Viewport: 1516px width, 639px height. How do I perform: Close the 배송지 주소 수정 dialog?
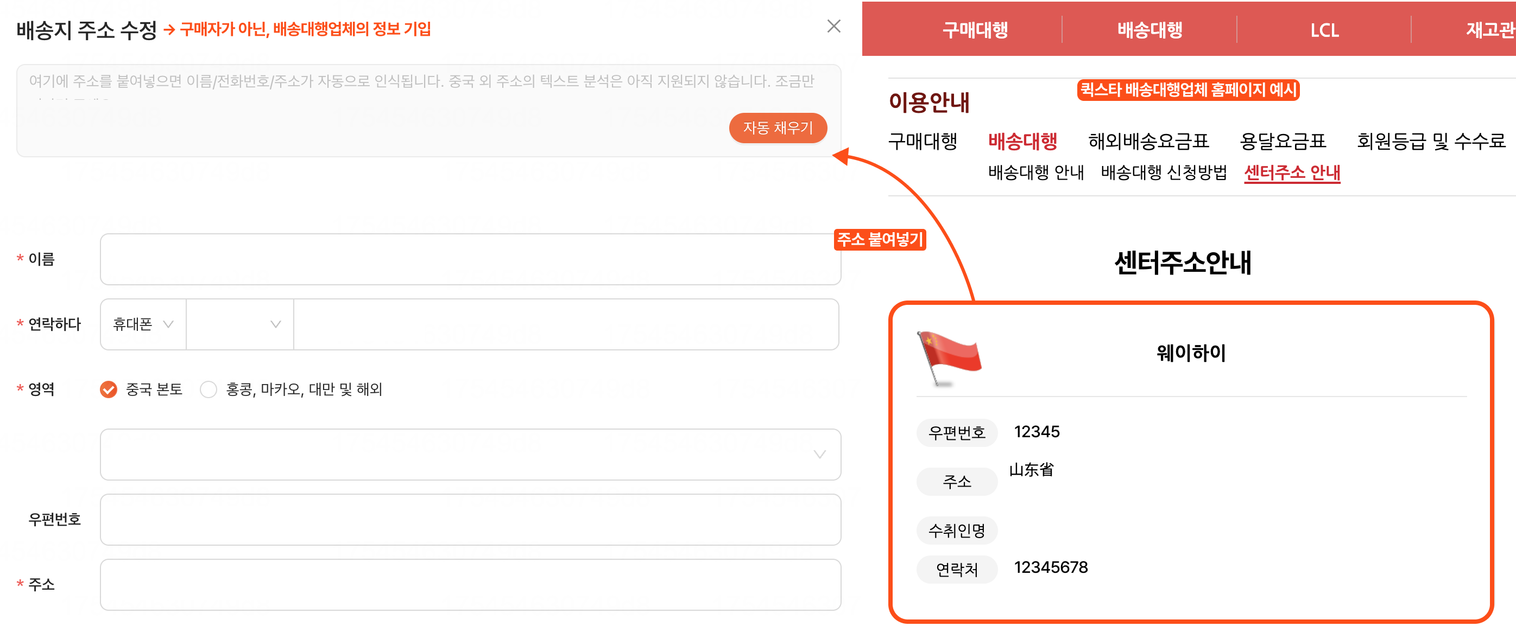(834, 27)
